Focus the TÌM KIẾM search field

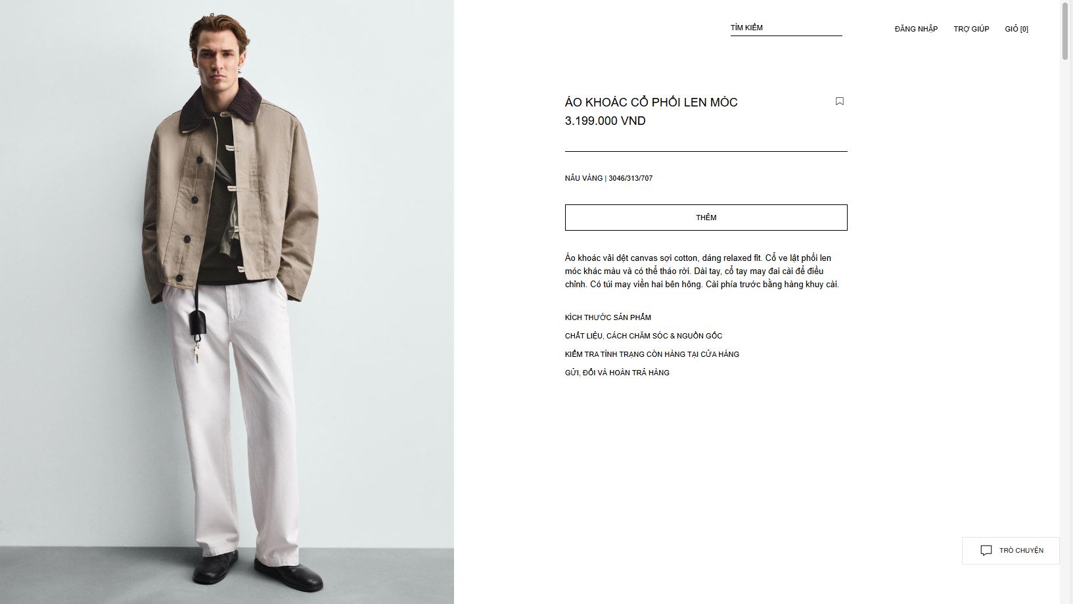786,28
